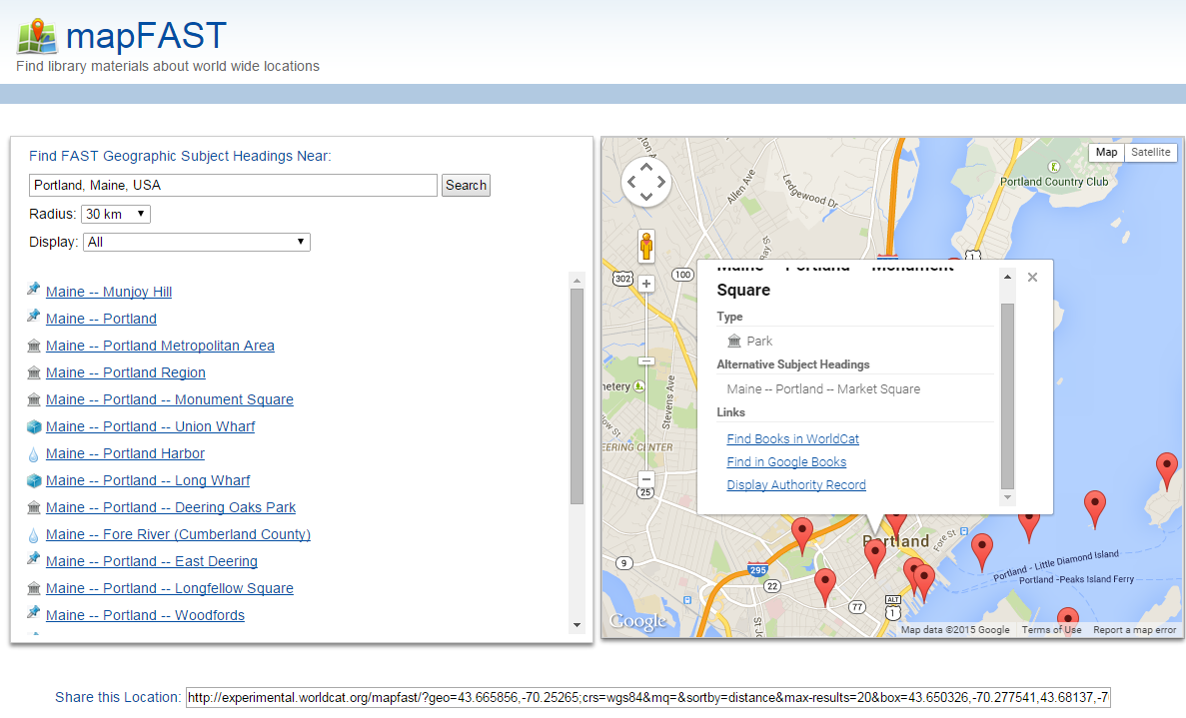Click the building icon beside Monument Square
The width and height of the screenshot is (1186, 718).
point(33,399)
